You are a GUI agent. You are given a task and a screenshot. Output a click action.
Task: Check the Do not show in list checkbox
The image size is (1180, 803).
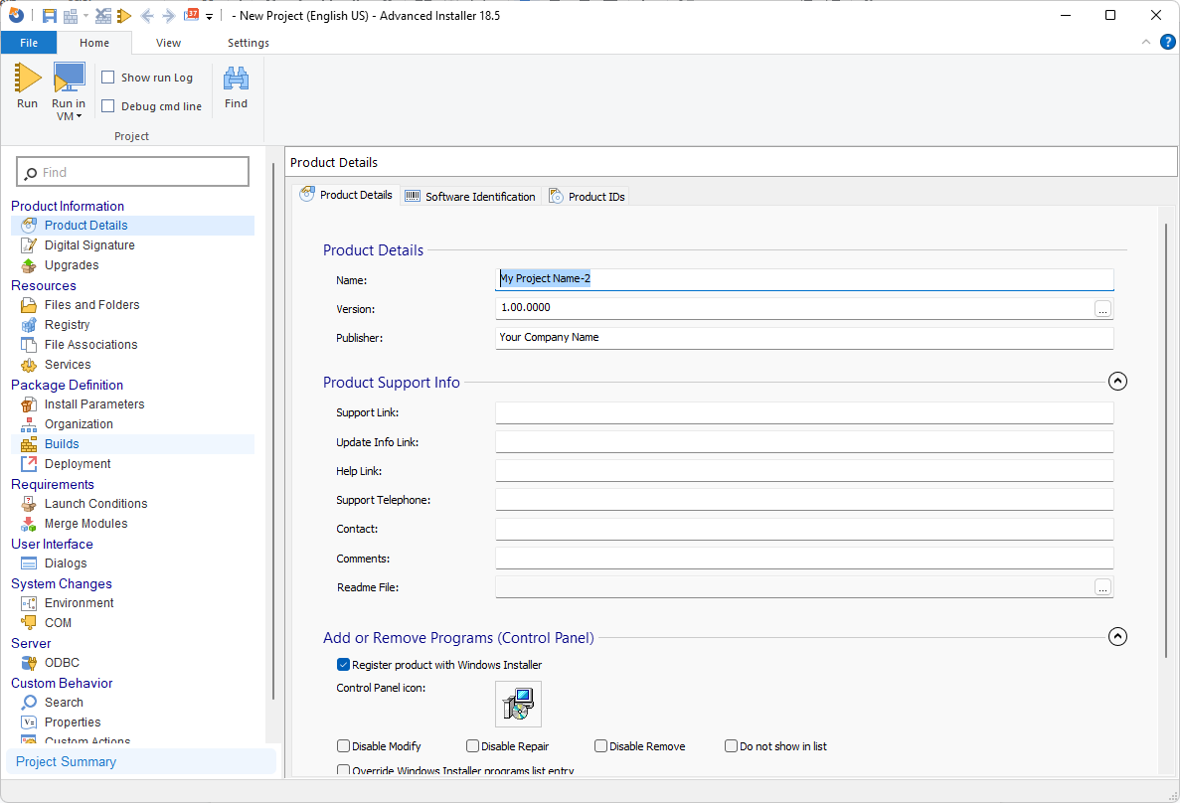click(x=731, y=745)
